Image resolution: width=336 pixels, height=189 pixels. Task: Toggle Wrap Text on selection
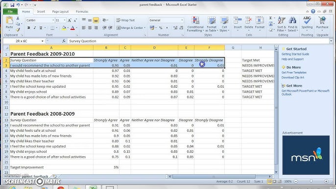pos(125,20)
